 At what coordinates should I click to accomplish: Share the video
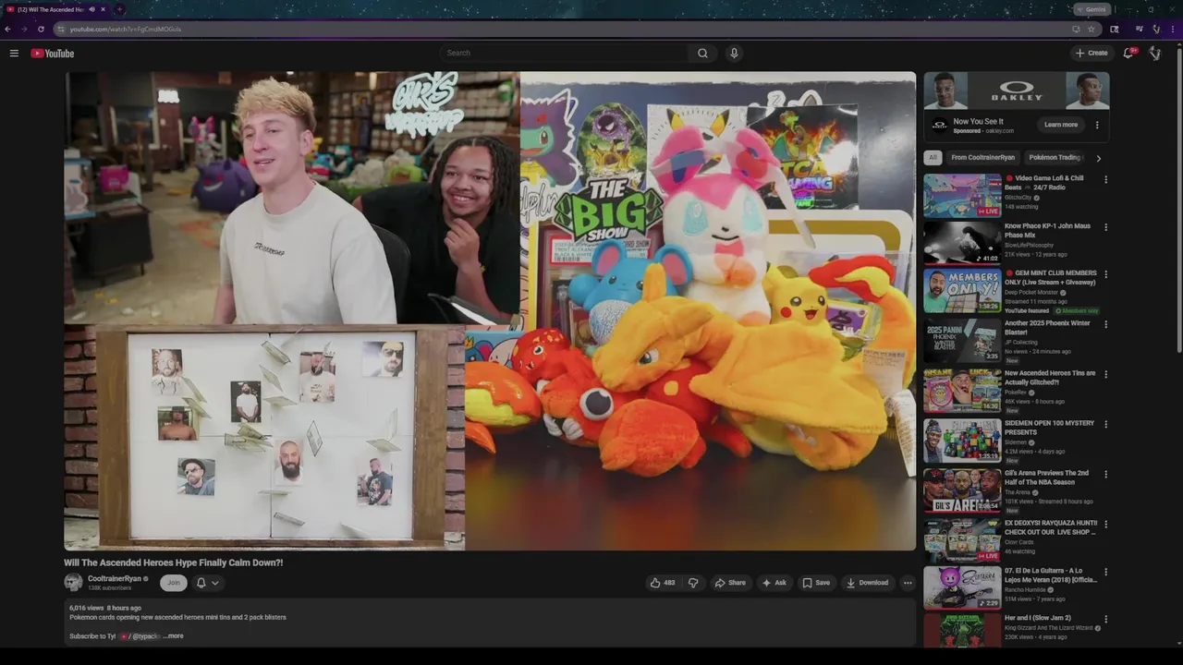coord(730,583)
